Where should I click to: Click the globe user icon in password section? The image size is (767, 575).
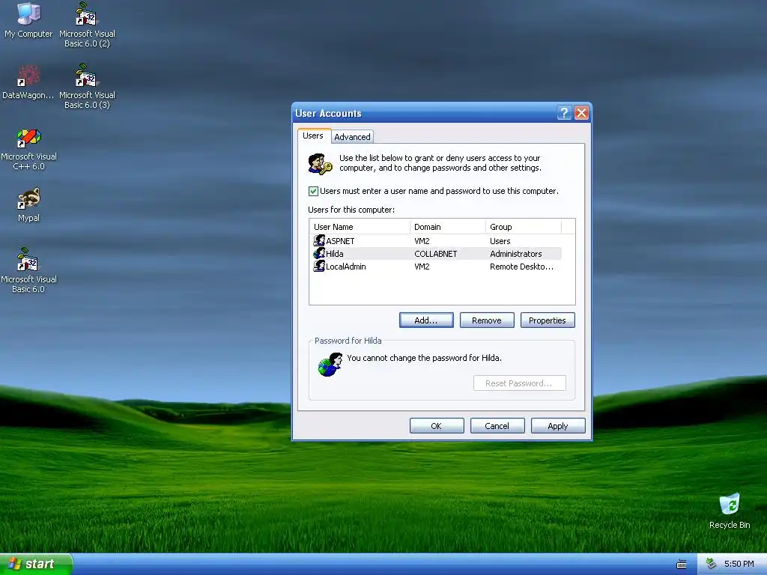tap(330, 365)
